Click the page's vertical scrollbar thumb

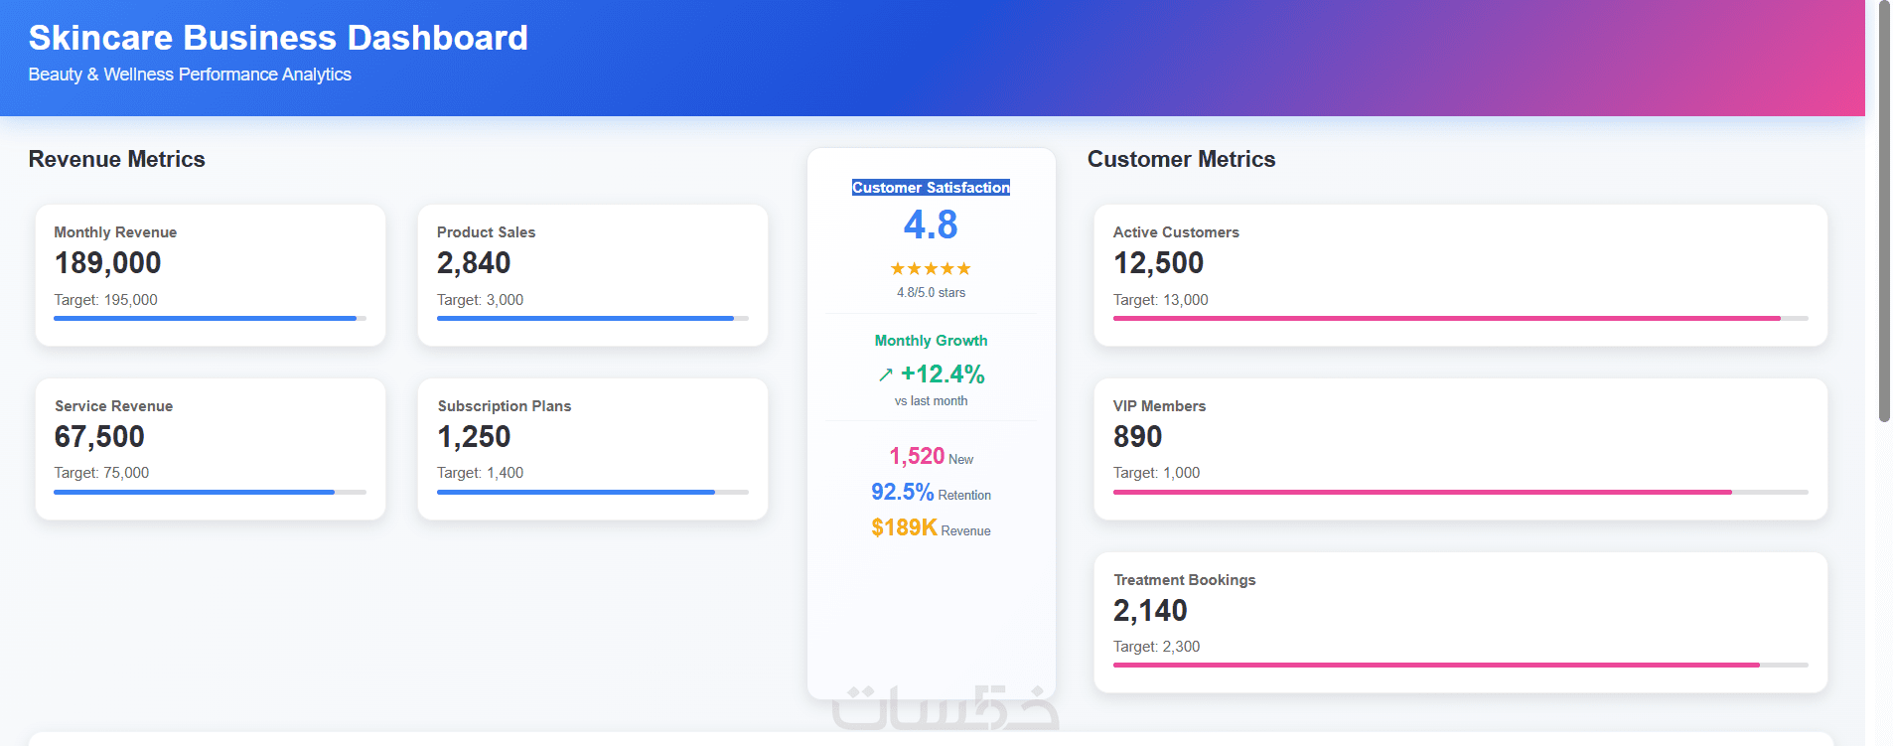point(1884,209)
